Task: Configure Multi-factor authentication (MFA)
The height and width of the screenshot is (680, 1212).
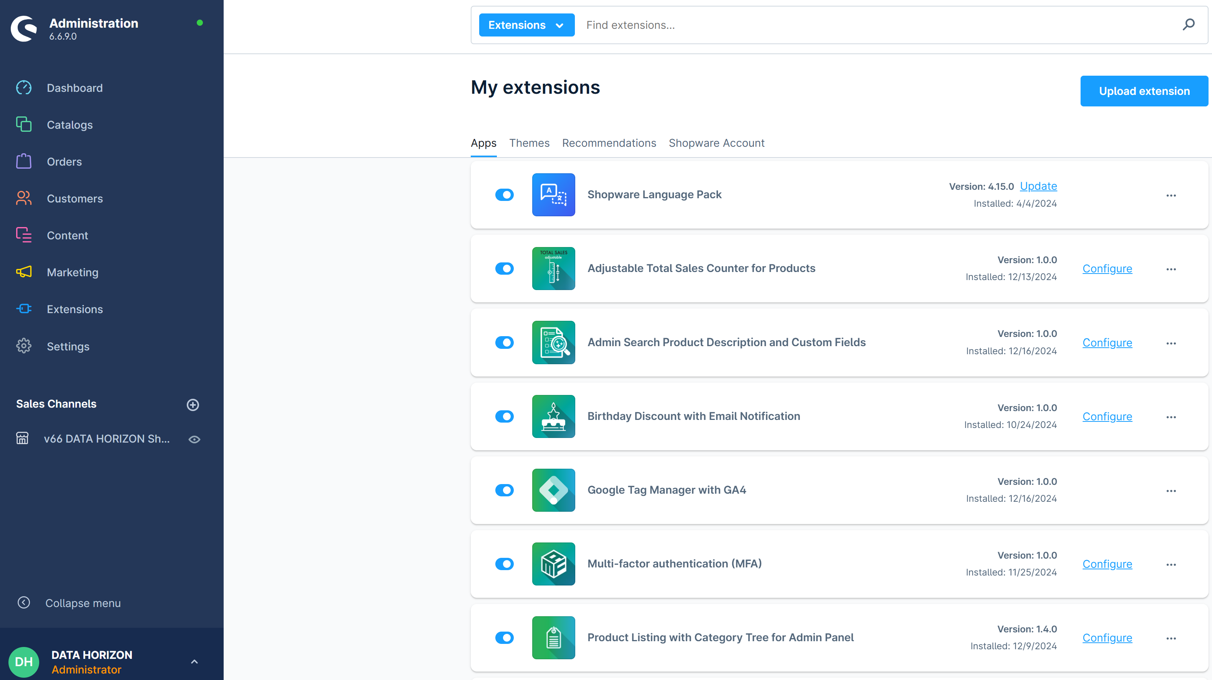Action: click(x=1107, y=564)
